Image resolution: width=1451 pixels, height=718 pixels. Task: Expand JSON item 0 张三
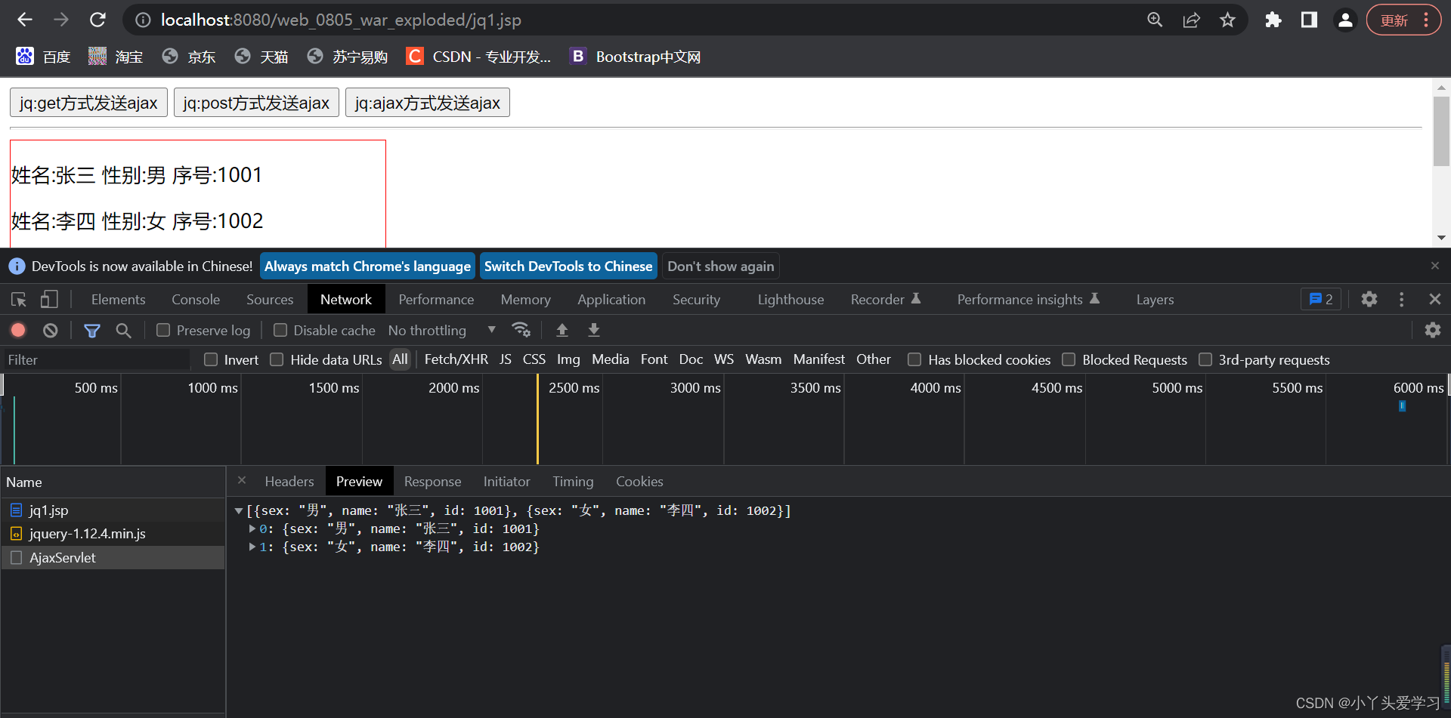[x=252, y=528]
